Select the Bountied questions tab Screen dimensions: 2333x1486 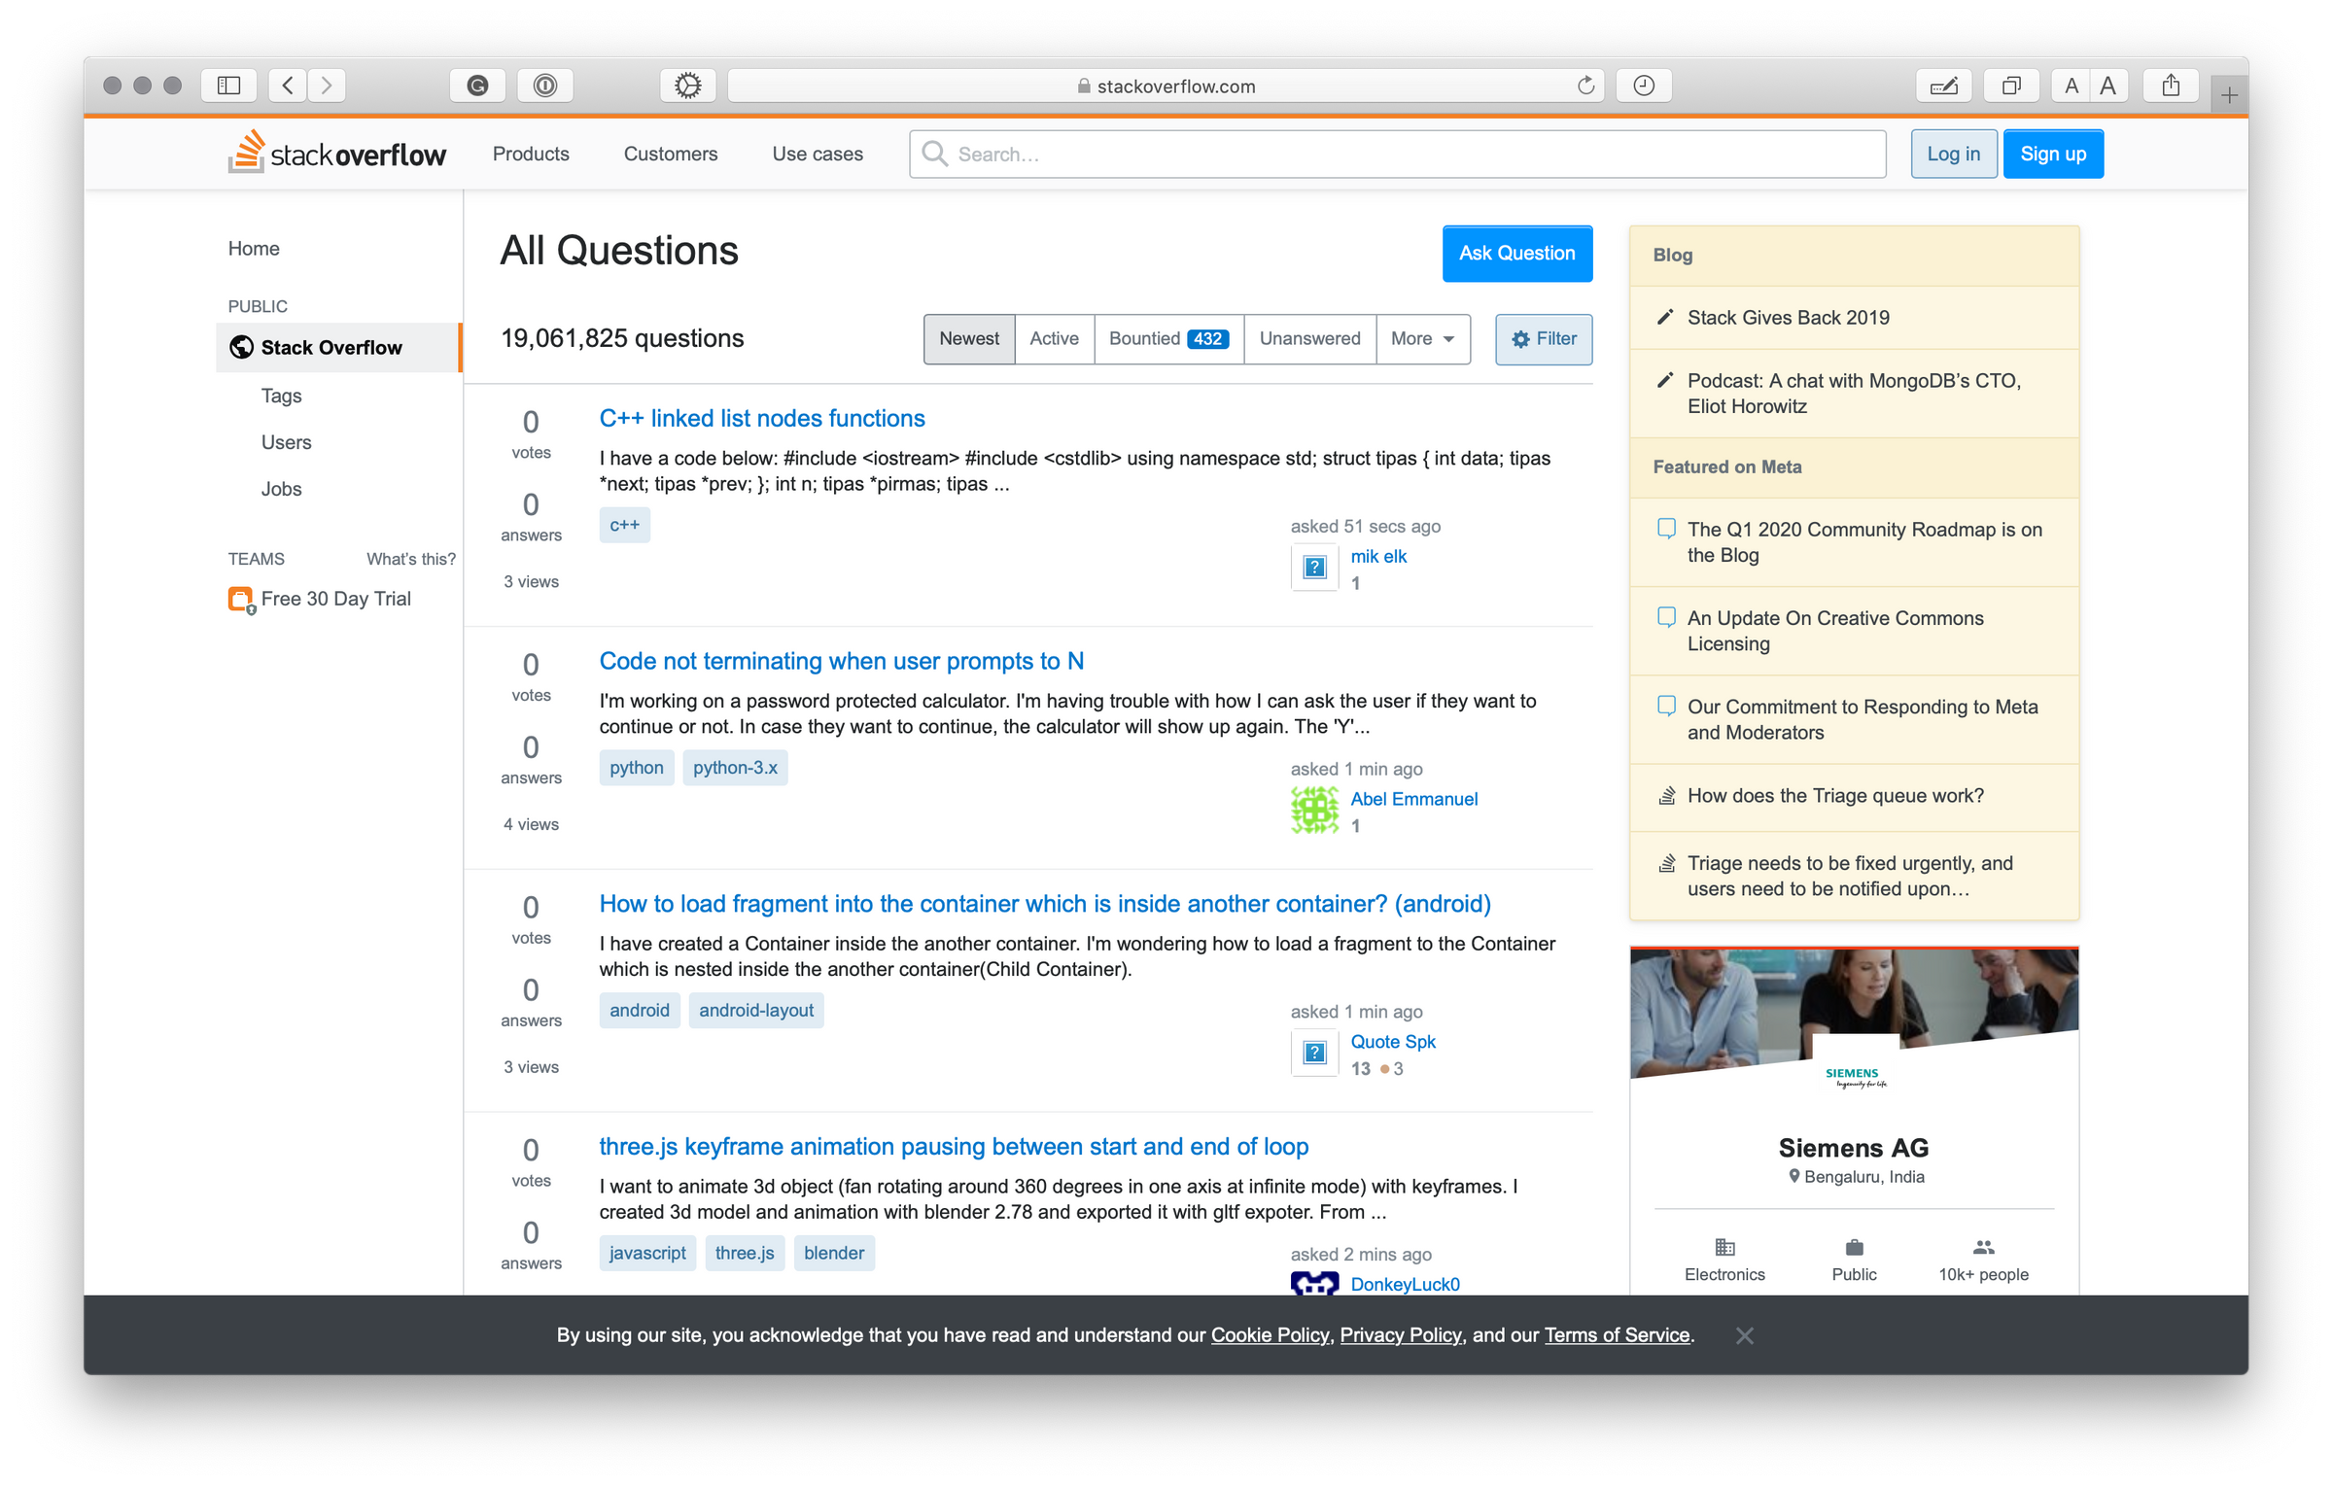tap(1167, 339)
